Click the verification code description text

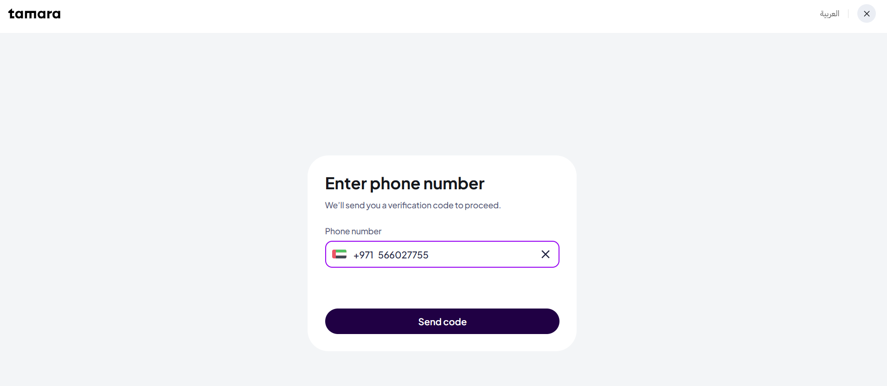(413, 205)
